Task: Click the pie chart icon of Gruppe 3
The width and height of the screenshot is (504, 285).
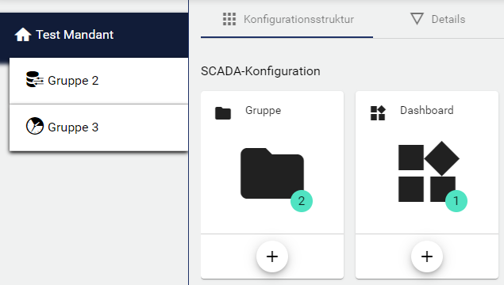Action: pyautogui.click(x=35, y=126)
